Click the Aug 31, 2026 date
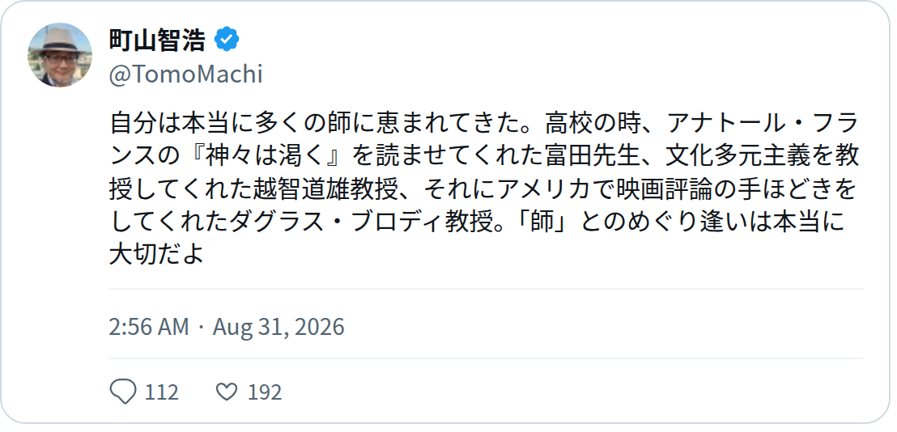The image size is (897, 432). (x=278, y=327)
